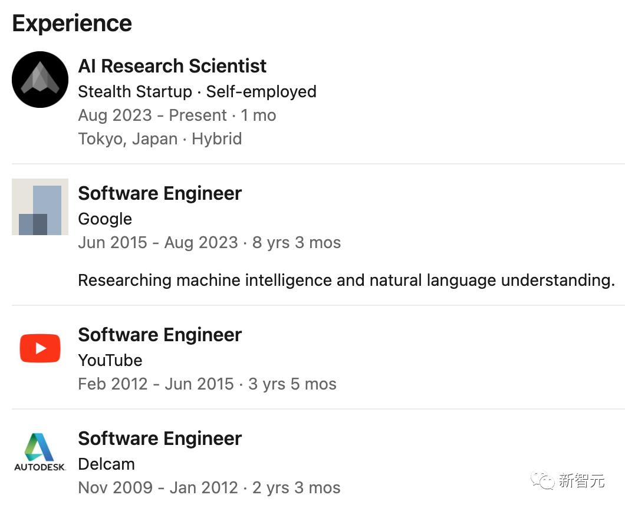Select the Software Engineer title above Delcam

pyautogui.click(x=160, y=438)
